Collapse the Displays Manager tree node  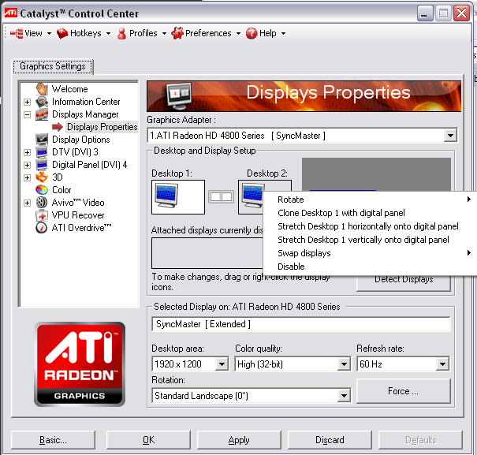point(27,115)
